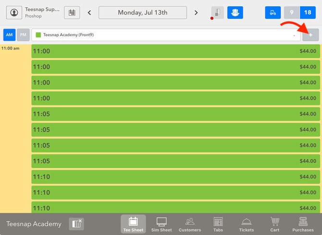Click the Monday, Jul 13th date button
Image resolution: width=322 pixels, height=235 pixels.
143,12
